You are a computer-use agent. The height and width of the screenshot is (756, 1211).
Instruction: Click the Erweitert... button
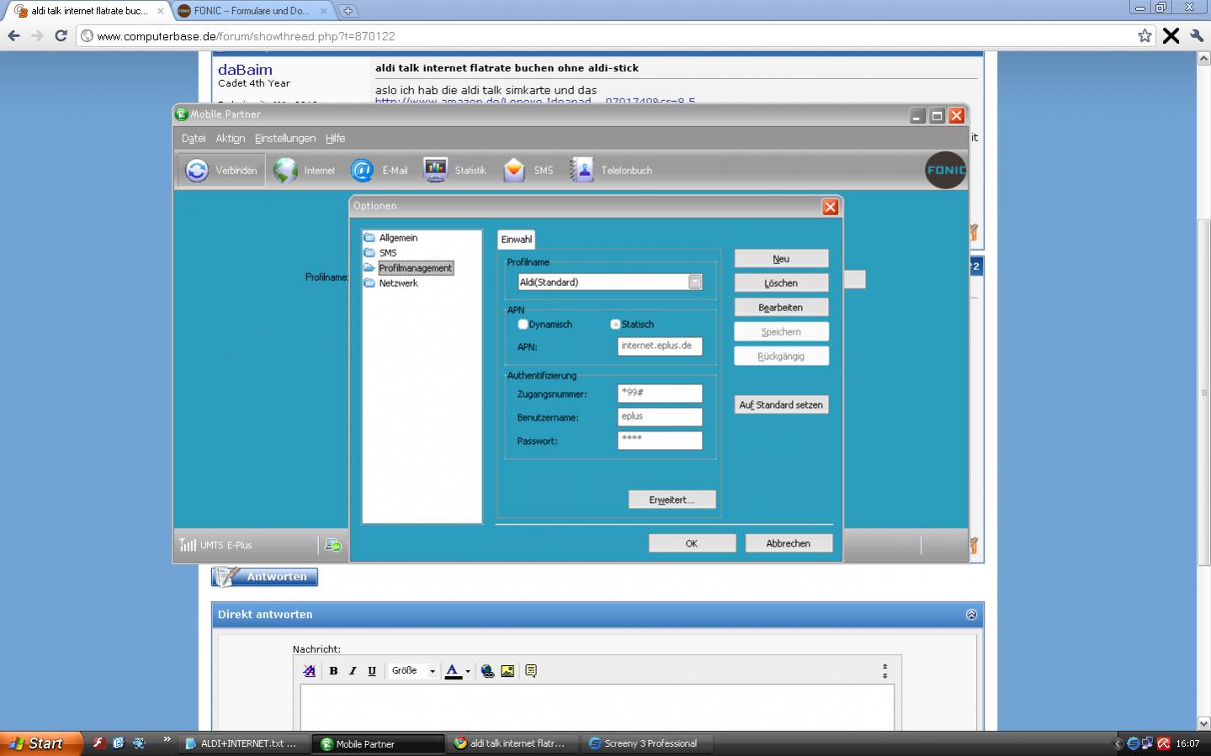click(x=672, y=500)
